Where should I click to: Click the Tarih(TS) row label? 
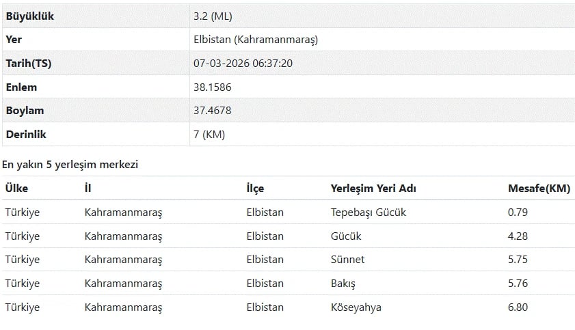point(28,64)
